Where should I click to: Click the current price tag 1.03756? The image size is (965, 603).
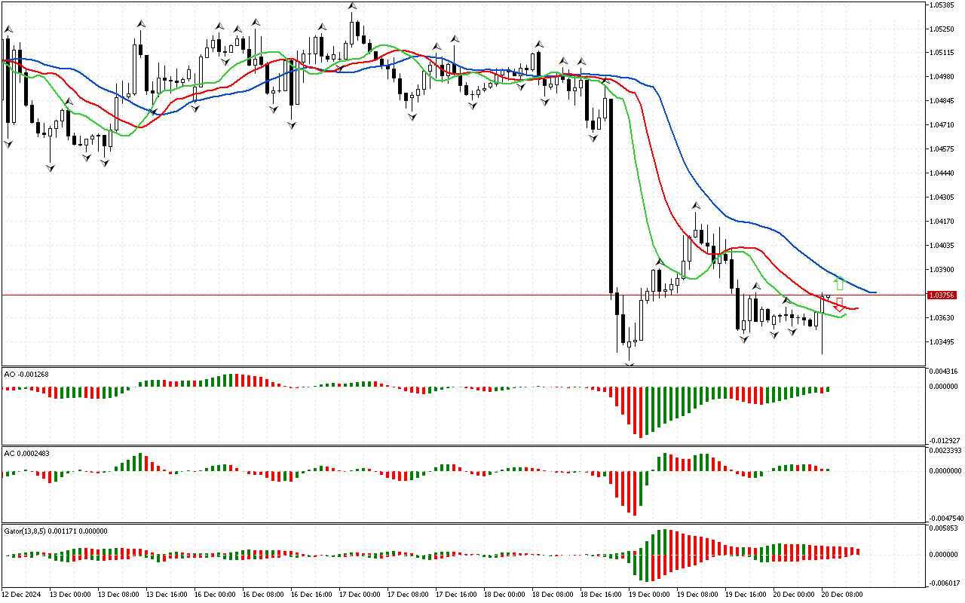pos(942,295)
